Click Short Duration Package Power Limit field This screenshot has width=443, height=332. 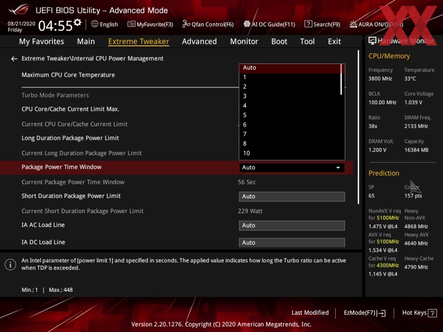292,197
